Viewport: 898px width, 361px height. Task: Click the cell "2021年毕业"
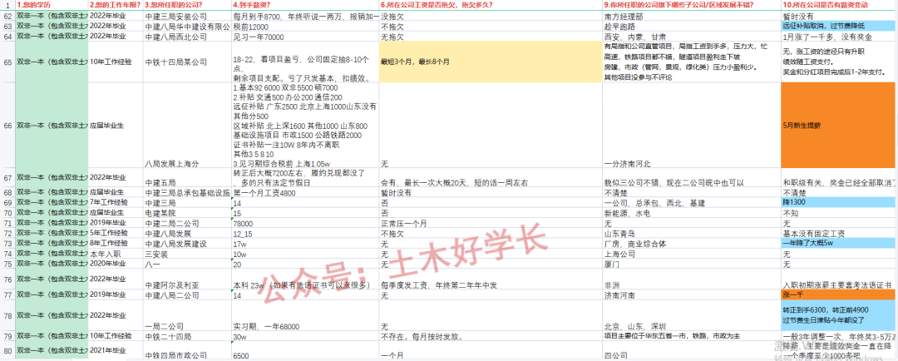click(x=116, y=351)
